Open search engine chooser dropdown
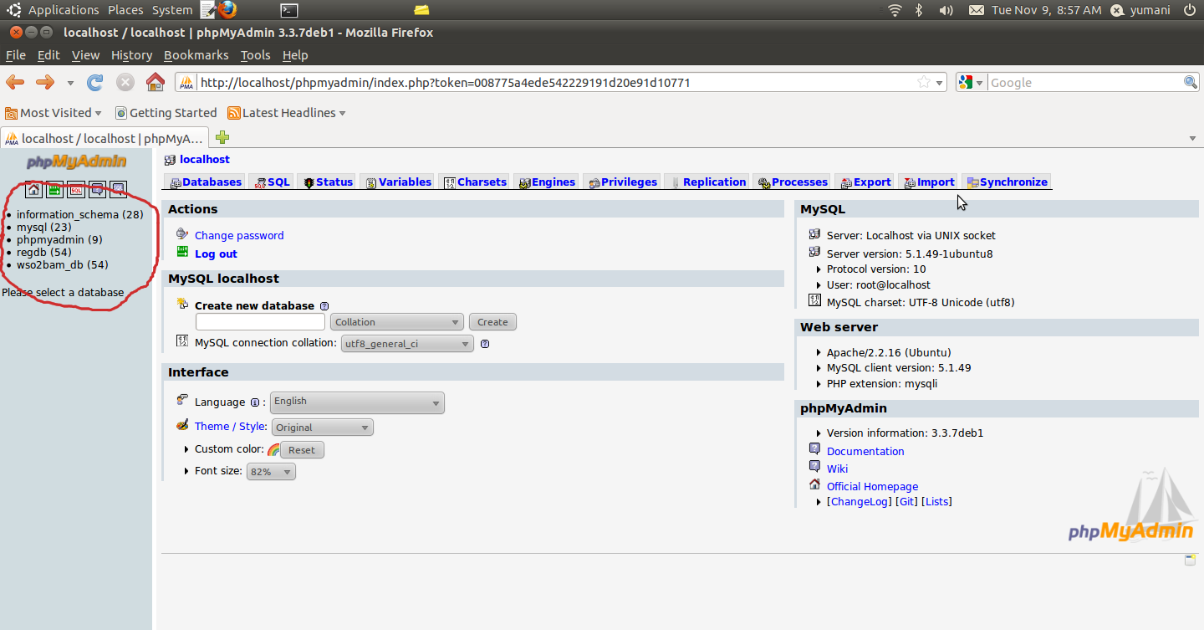The height and width of the screenshot is (630, 1204). point(971,82)
